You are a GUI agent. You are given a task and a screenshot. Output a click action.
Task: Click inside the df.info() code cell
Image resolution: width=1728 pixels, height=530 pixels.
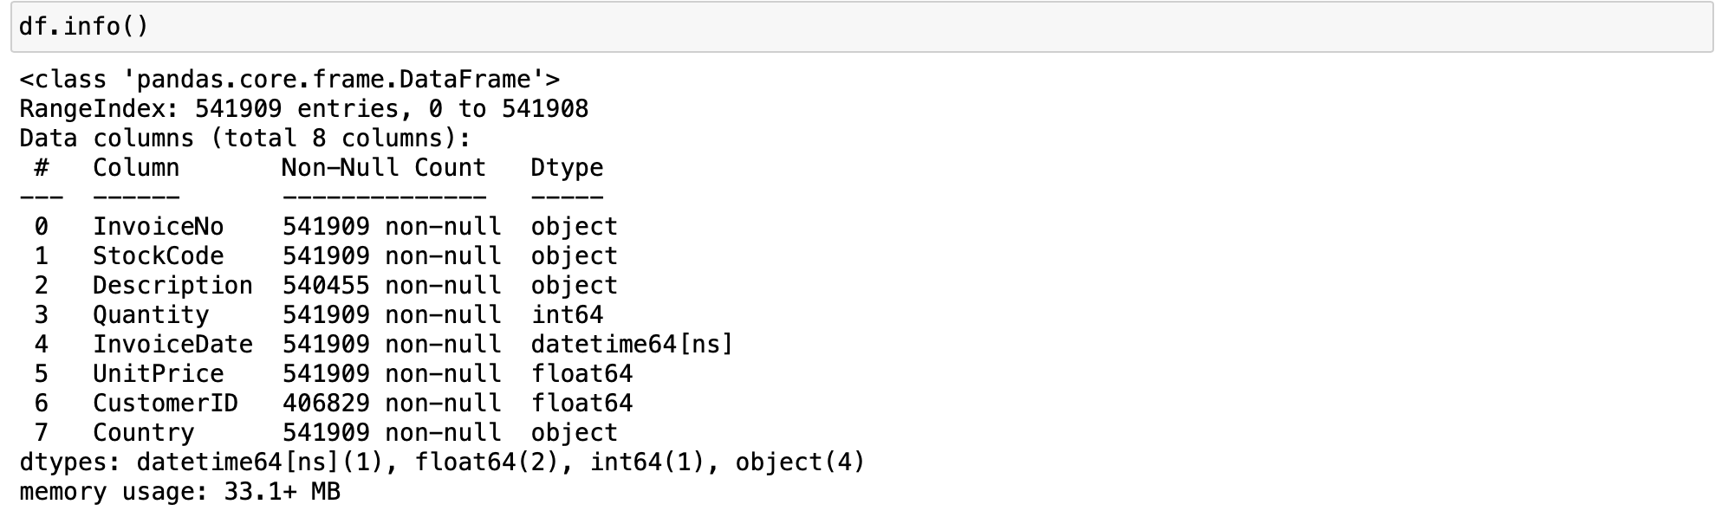862,27
